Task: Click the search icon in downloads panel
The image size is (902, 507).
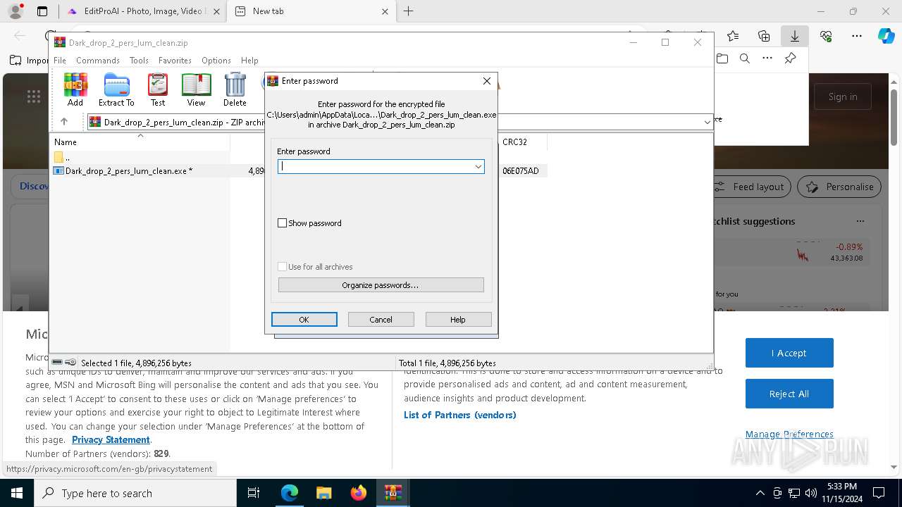Action: point(745,58)
